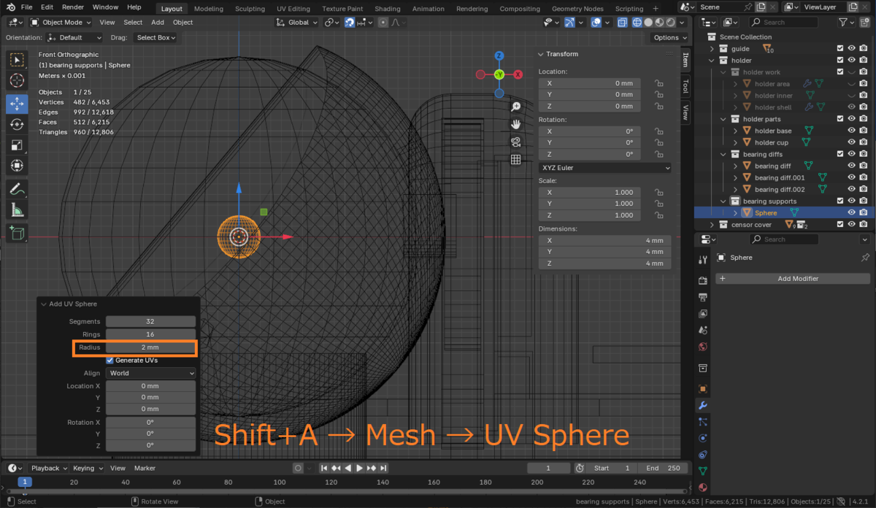Open the Tool properties tab icon
The width and height of the screenshot is (876, 508).
[x=702, y=259]
